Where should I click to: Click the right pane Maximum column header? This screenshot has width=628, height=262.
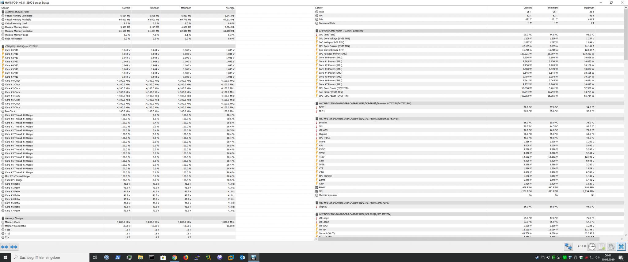[576, 8]
